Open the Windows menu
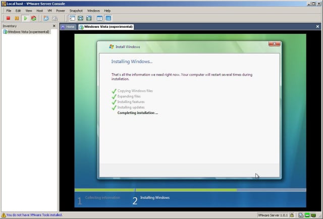The height and width of the screenshot is (219, 323). pos(93,11)
